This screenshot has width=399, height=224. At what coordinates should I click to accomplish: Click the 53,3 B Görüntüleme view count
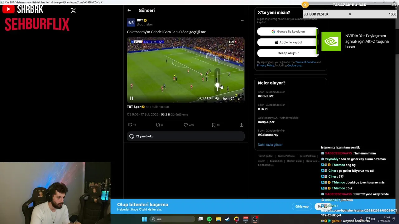(174, 114)
